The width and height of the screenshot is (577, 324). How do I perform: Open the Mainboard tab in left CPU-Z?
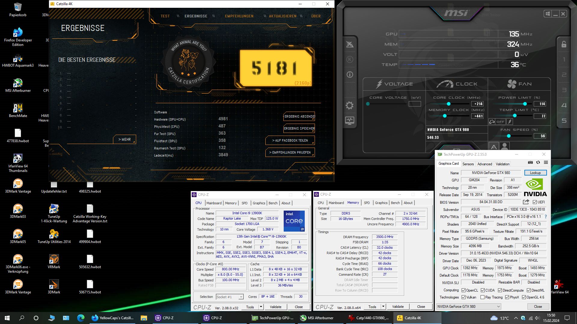(x=214, y=203)
